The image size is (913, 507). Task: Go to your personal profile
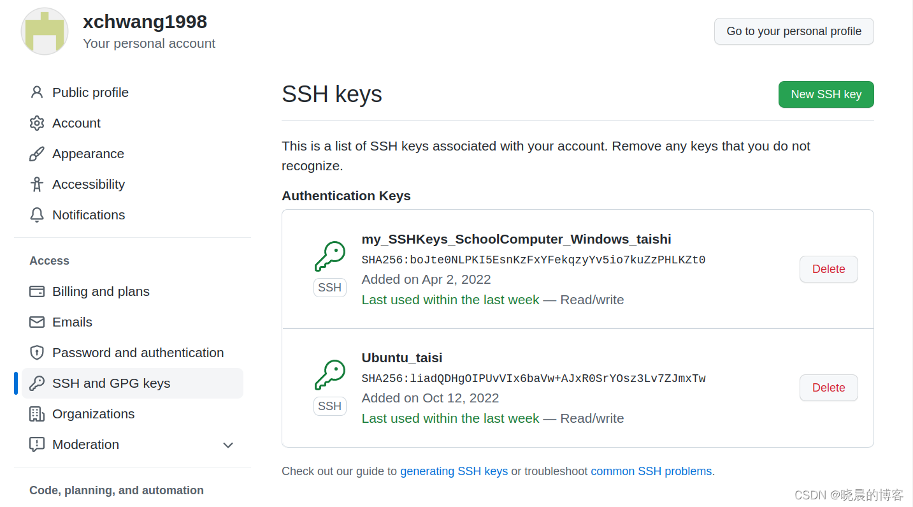pos(794,31)
